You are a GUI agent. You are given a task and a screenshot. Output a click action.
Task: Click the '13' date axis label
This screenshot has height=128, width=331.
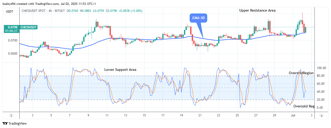tap(126, 115)
